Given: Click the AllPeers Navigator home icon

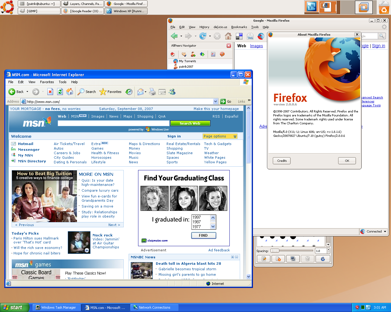Looking at the screenshot, I should pos(173,54).
